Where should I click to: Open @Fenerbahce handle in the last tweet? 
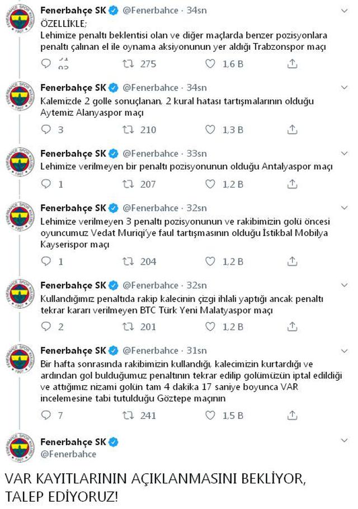coord(68,454)
